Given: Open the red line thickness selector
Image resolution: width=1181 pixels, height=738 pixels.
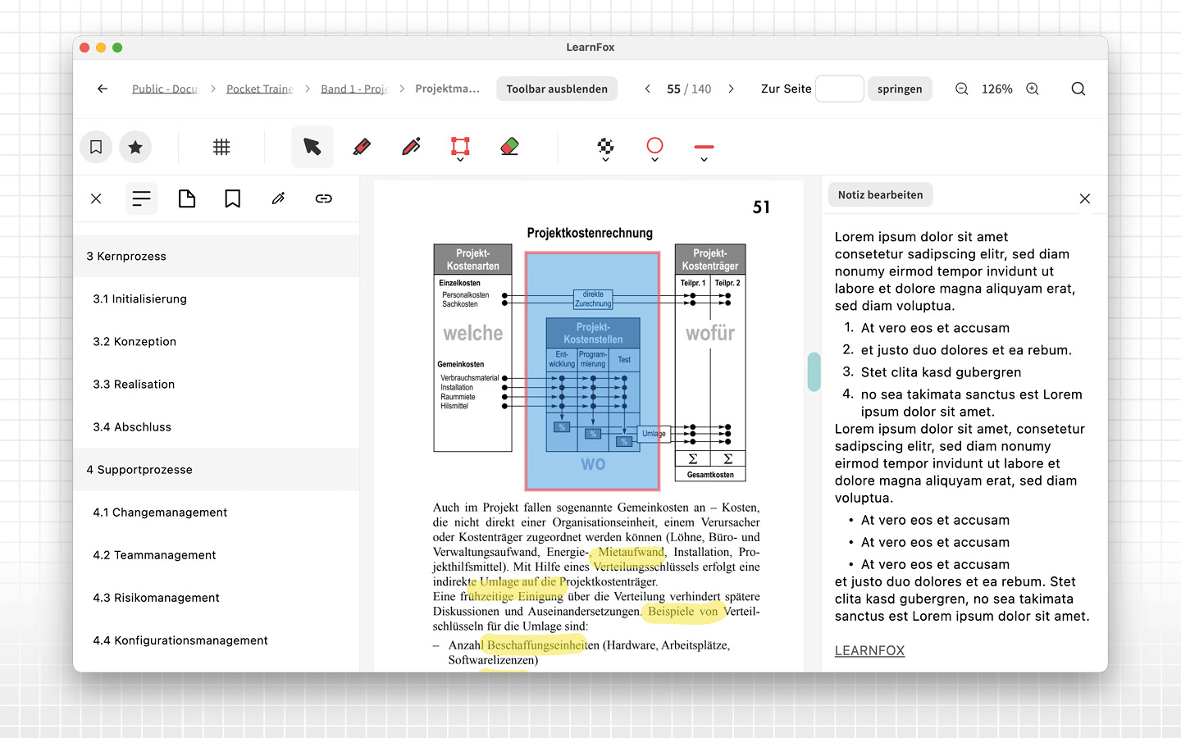Looking at the screenshot, I should (704, 147).
